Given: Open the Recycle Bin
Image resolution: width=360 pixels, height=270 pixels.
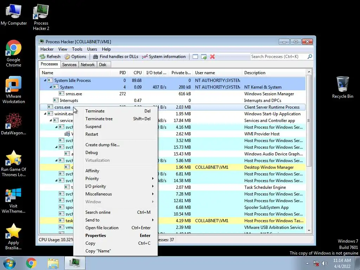Looking at the screenshot, I should [x=342, y=88].
